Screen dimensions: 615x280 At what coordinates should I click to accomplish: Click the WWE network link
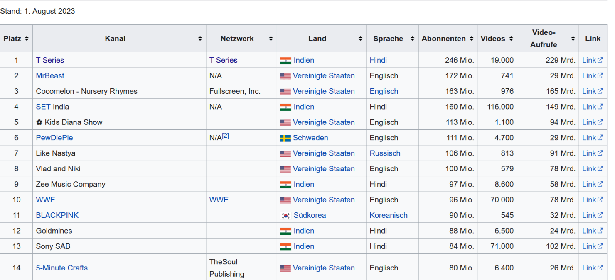pos(219,200)
